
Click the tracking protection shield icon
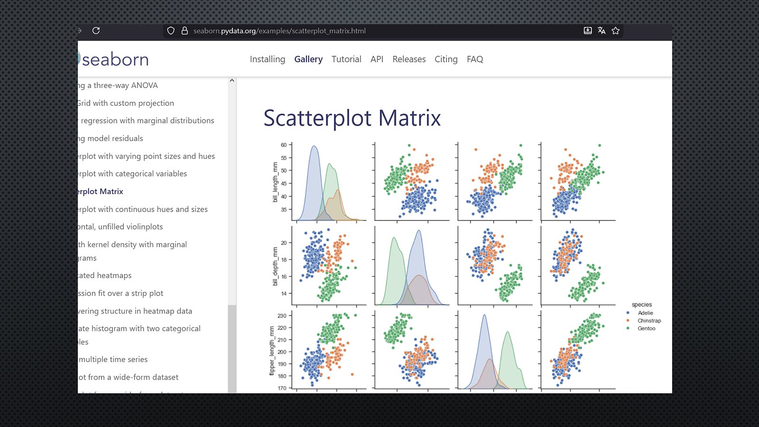pos(171,31)
